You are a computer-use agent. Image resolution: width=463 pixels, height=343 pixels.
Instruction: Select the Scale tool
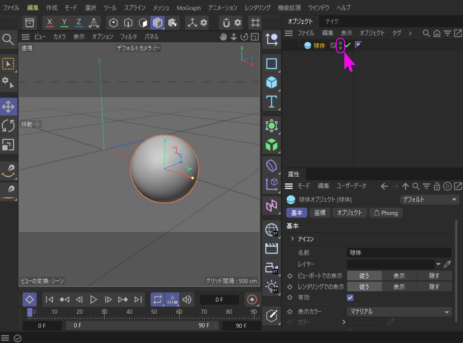8,145
